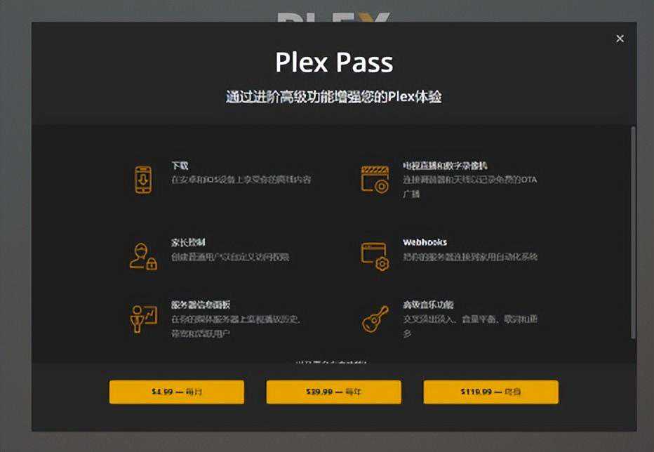
Task: Click the Plex logo behind the dialog
Action: point(334,18)
